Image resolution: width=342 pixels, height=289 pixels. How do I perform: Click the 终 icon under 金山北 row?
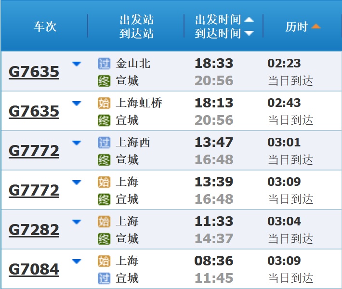104,80
